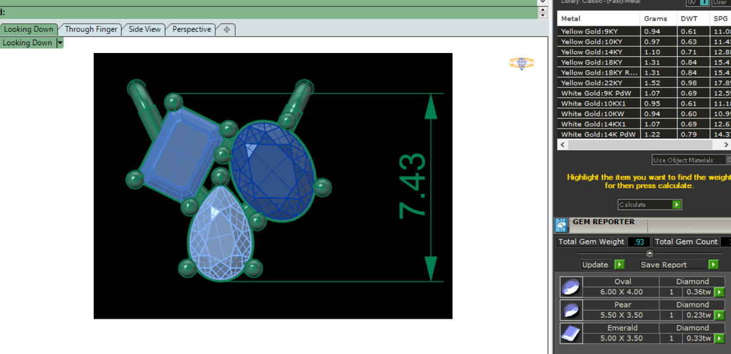731x354 pixels.
Task: Open the Looking Down viewport dropdown arrow
Action: pos(60,43)
